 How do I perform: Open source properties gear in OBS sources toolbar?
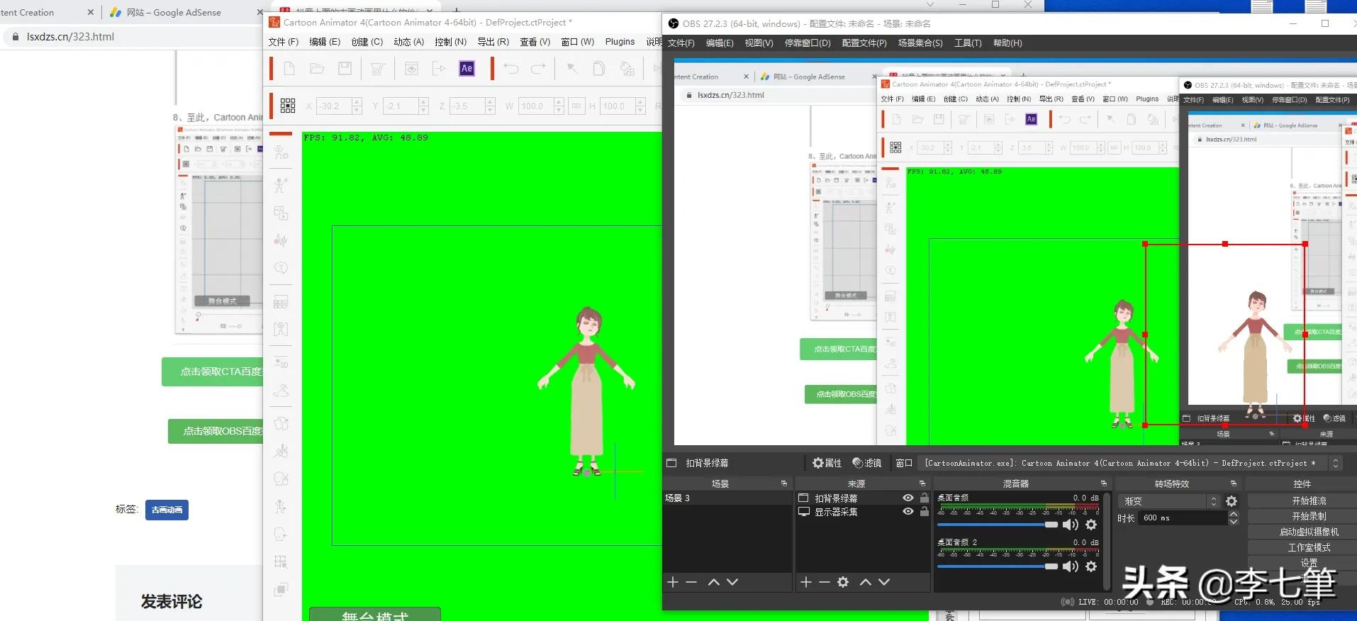click(x=843, y=582)
